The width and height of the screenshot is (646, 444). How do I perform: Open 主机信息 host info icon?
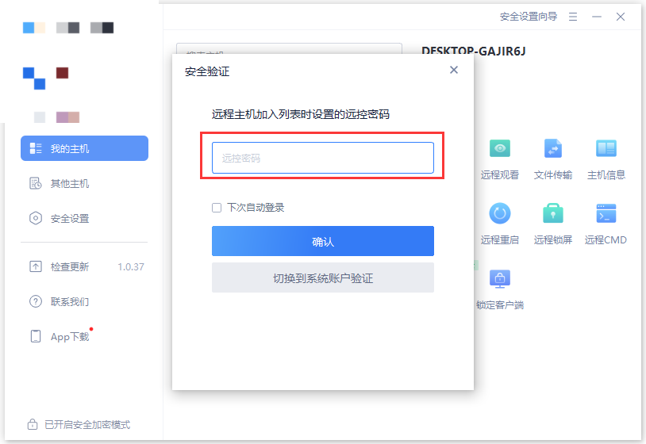606,148
